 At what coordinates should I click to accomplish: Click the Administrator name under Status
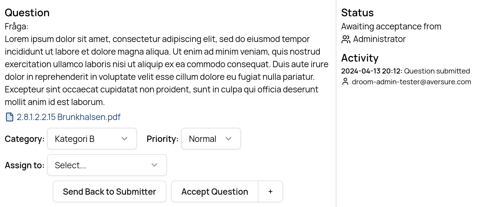click(379, 39)
